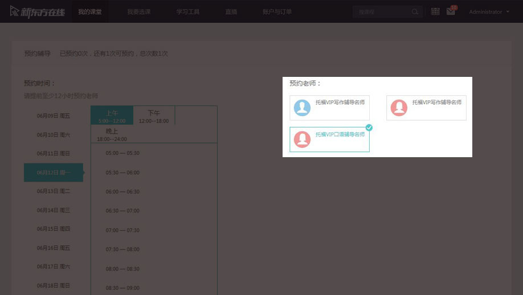
Task: Select the 托福VIP口语辅导名师 card
Action: point(329,139)
